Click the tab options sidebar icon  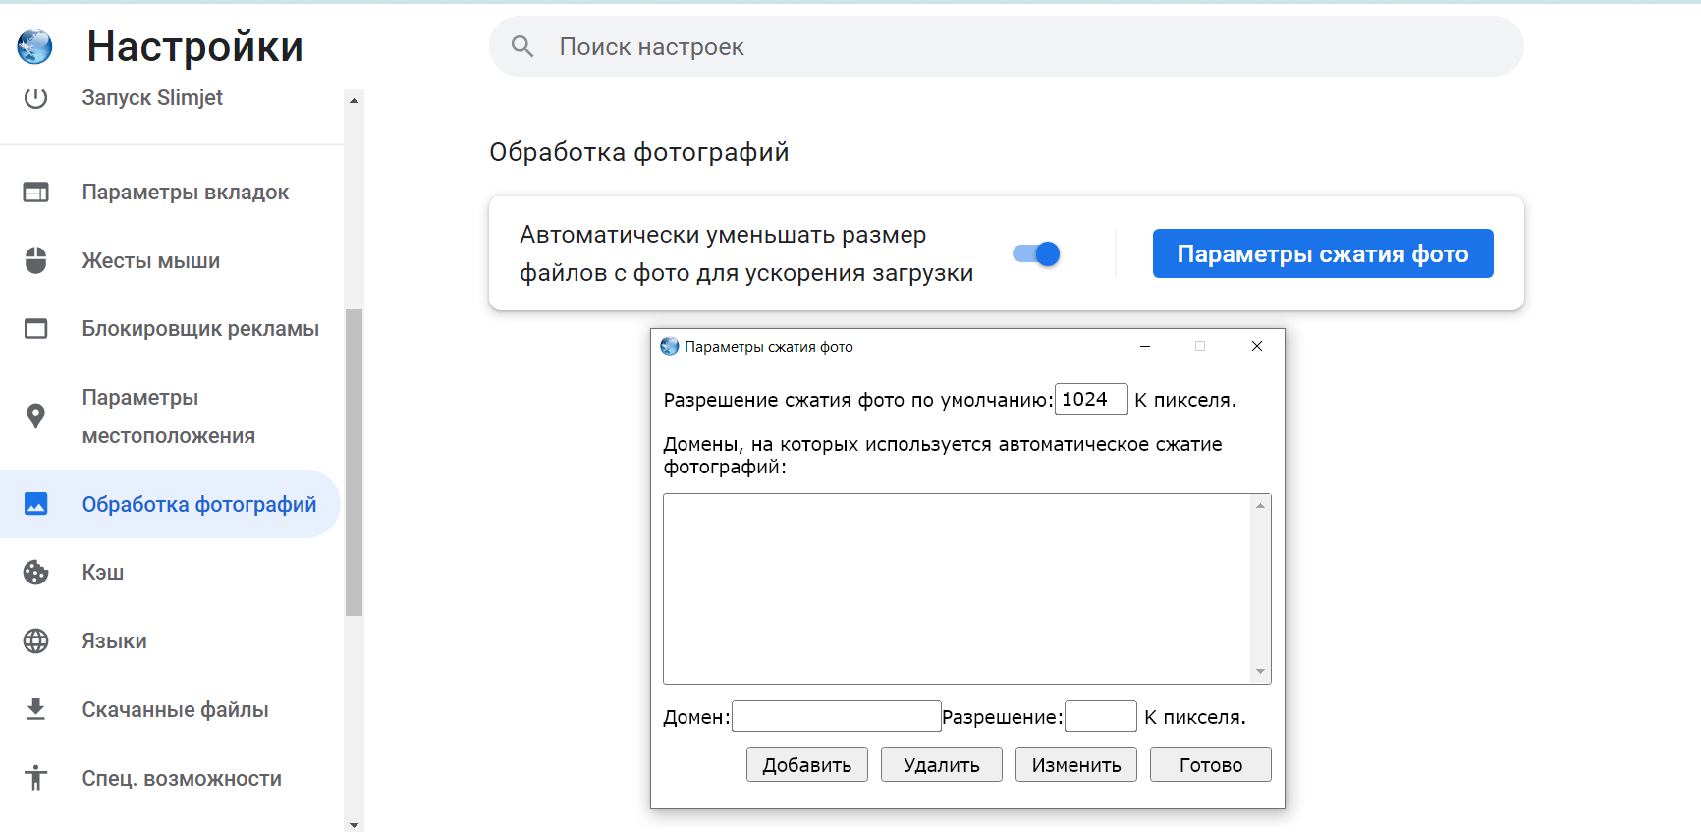(36, 193)
